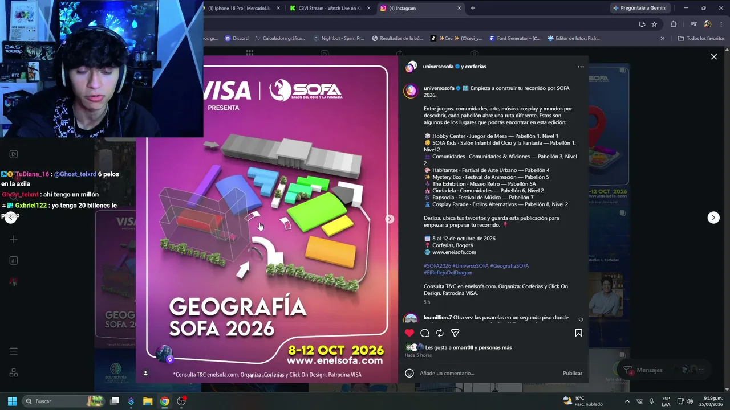Open omarr0ll's profile from likes line
This screenshot has height=410, width=730.
tap(463, 347)
